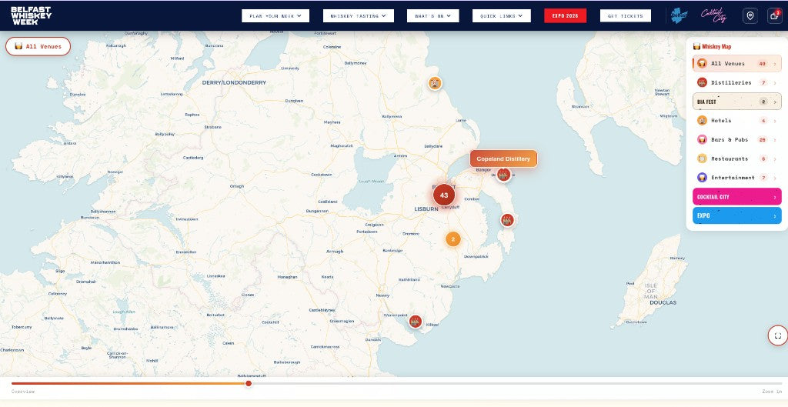The height and width of the screenshot is (407, 788).
Task: Select distillery marker on Ards peninsula coast
Action: [507, 220]
